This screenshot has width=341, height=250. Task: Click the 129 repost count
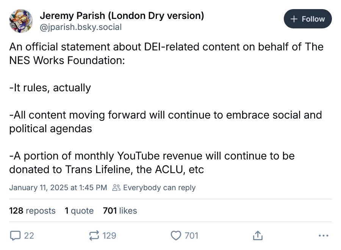109,236
